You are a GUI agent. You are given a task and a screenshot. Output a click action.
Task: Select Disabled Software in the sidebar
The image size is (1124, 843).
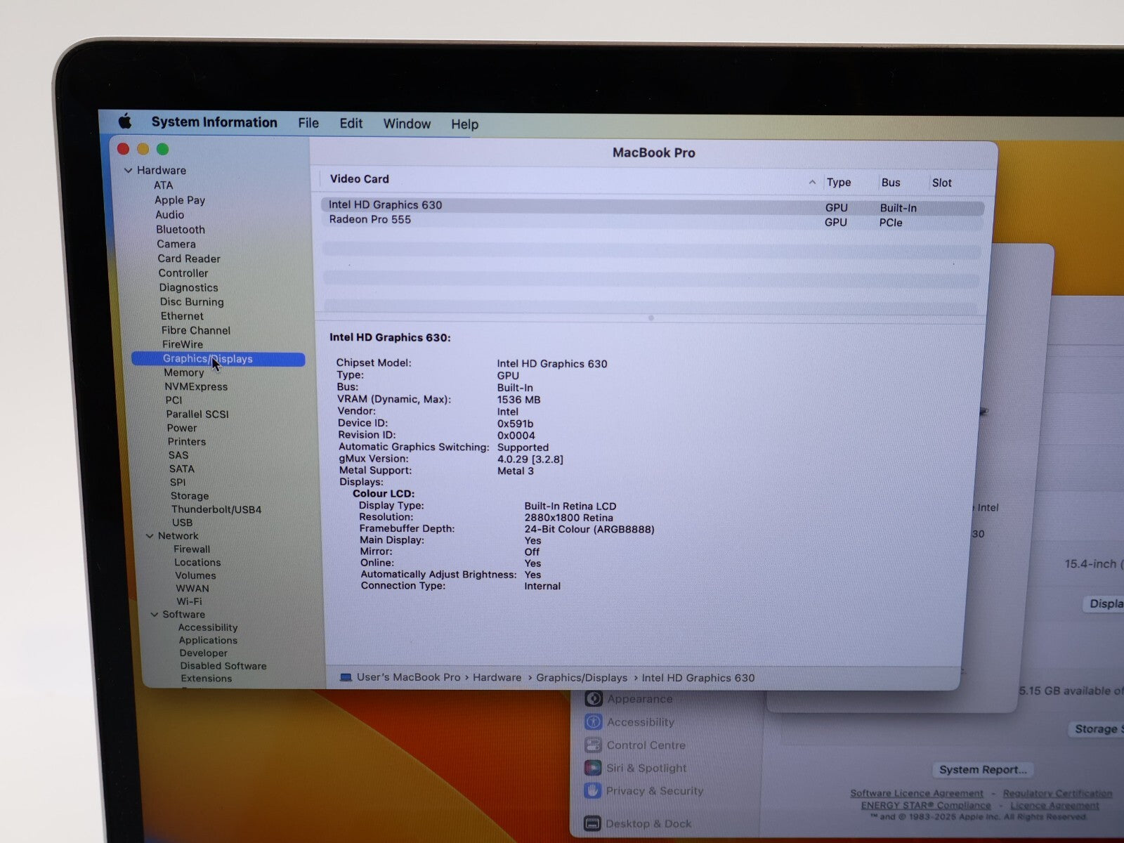(223, 666)
